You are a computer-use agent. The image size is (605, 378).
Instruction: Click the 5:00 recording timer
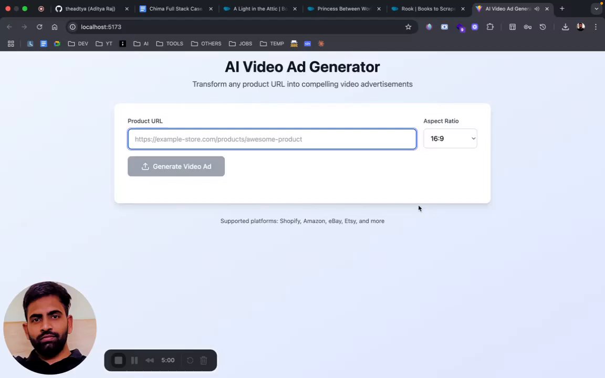click(168, 360)
